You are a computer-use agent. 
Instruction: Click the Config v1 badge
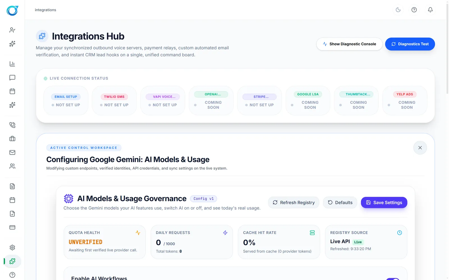[x=203, y=199]
